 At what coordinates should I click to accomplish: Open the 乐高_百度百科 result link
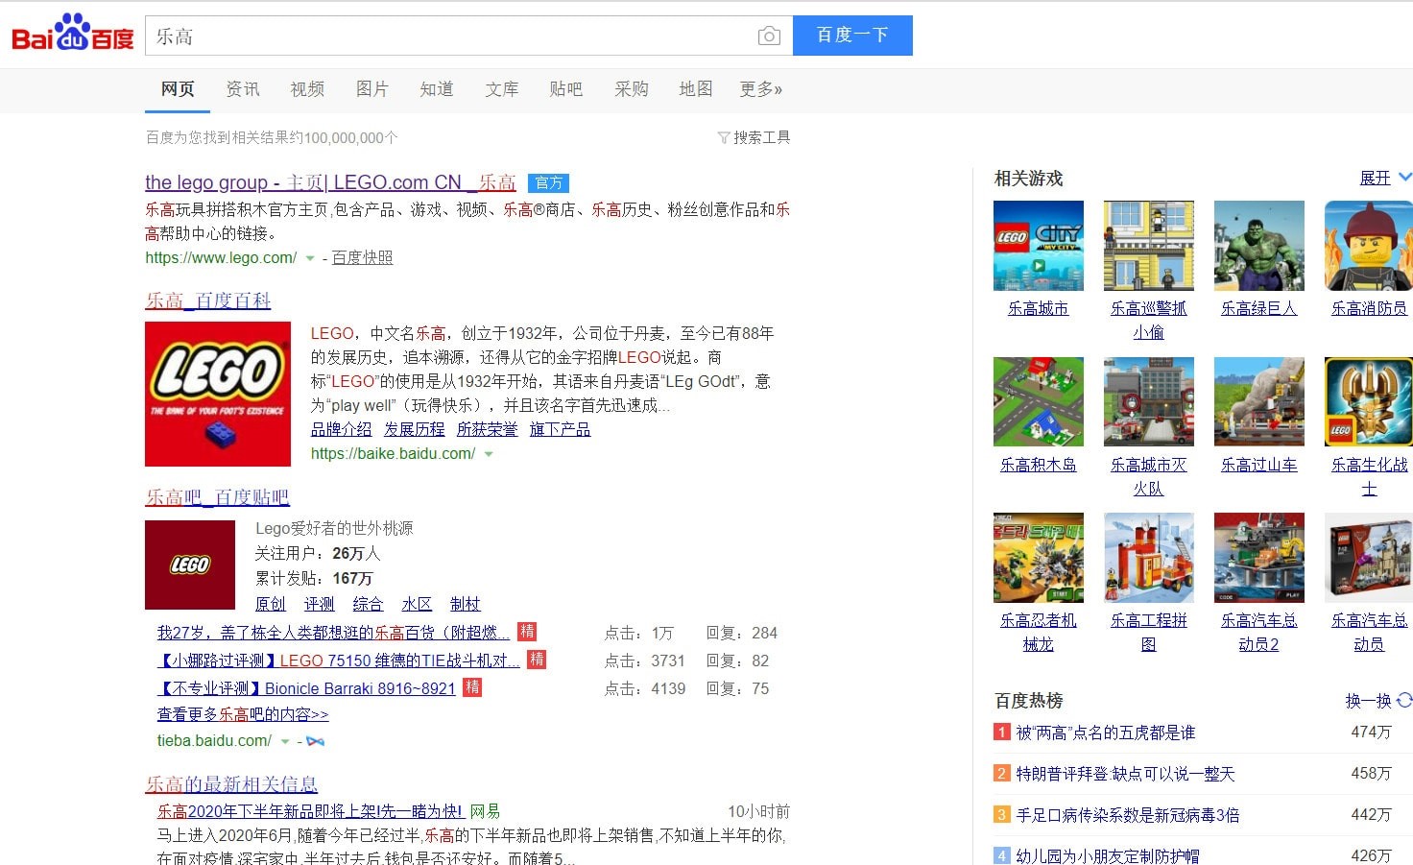click(208, 300)
